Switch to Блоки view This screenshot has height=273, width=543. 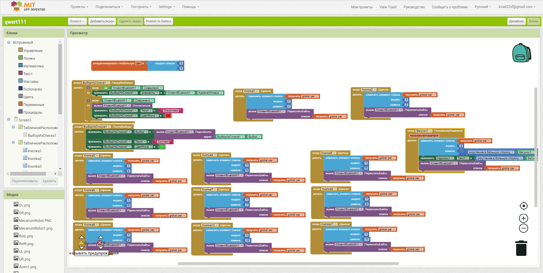[x=533, y=21]
